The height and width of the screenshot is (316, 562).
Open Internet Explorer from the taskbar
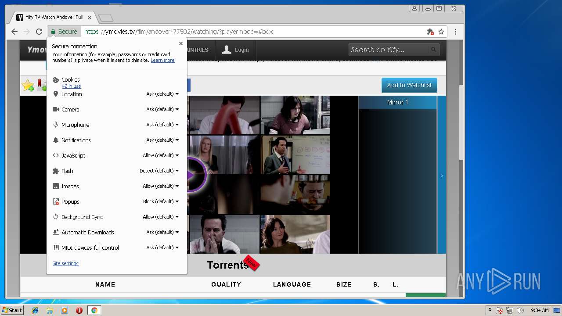point(35,310)
